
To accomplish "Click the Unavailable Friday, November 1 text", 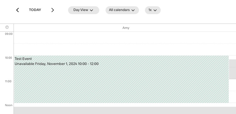I will point(56,64).
